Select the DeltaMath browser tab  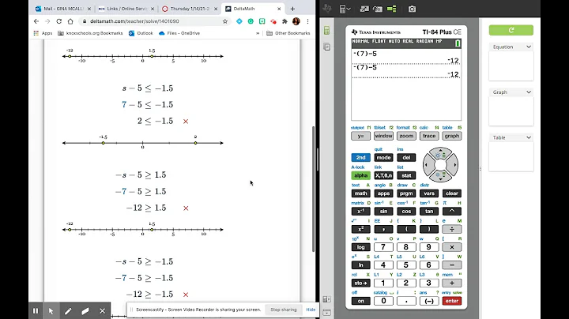coord(253,9)
